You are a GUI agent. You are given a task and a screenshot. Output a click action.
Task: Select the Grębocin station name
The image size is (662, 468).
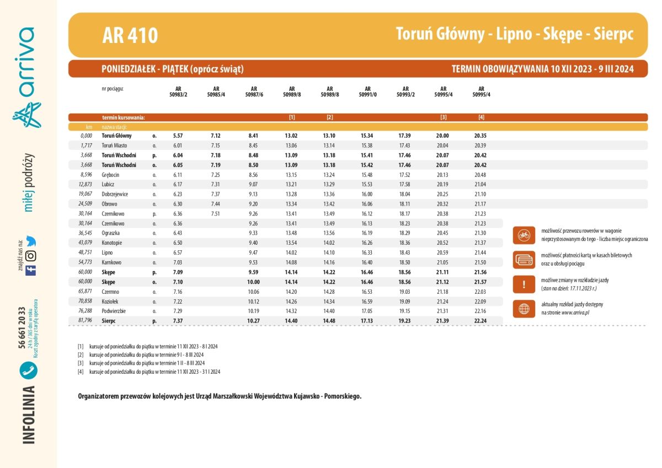(111, 175)
